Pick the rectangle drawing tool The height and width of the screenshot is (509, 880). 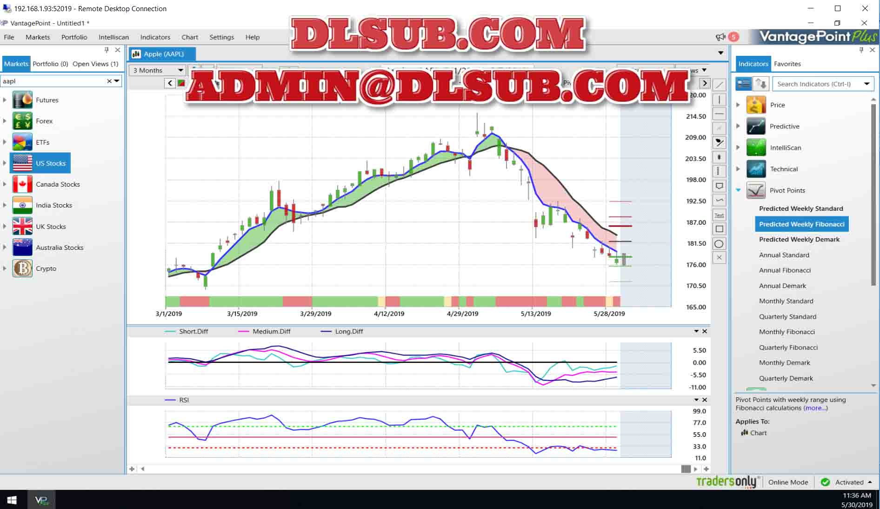[719, 229]
